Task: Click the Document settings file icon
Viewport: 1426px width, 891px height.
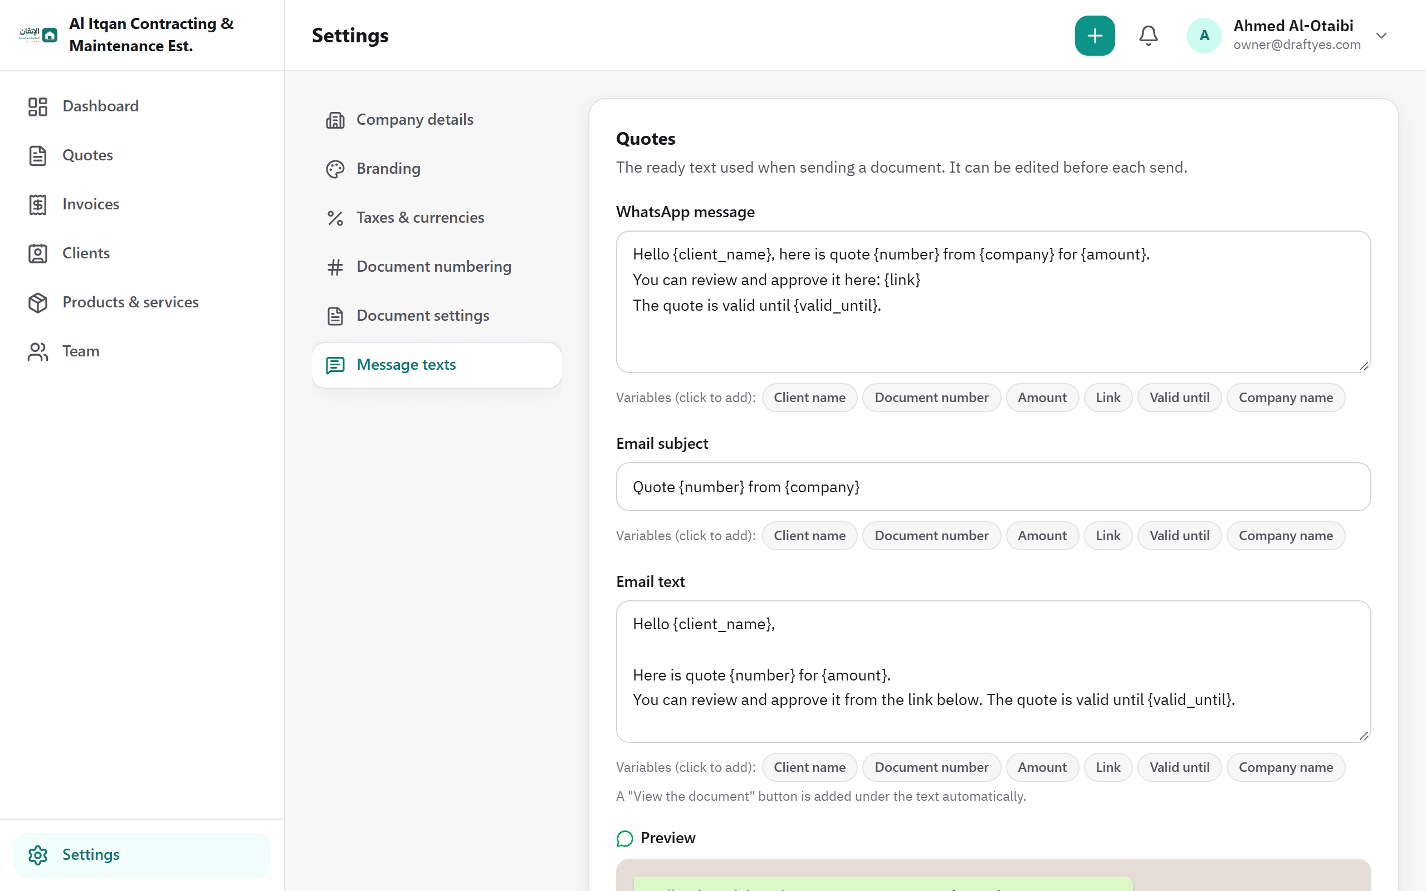Action: click(x=335, y=316)
